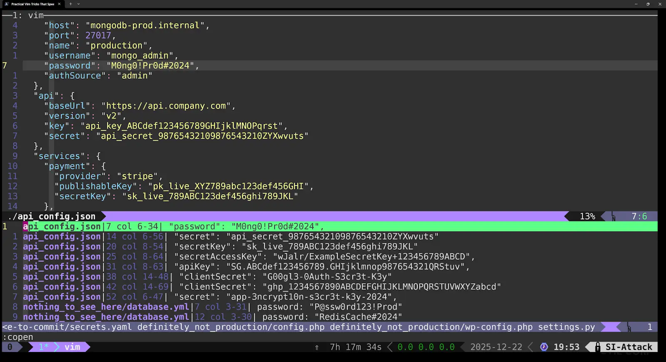Screen dimensions: 666x362
Task: Close the Practical Vim Tricks tab
Action: [59, 4]
